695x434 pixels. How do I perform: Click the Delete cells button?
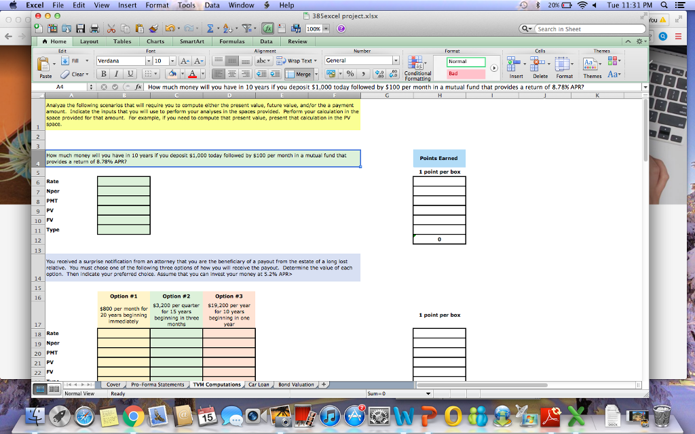pos(540,67)
